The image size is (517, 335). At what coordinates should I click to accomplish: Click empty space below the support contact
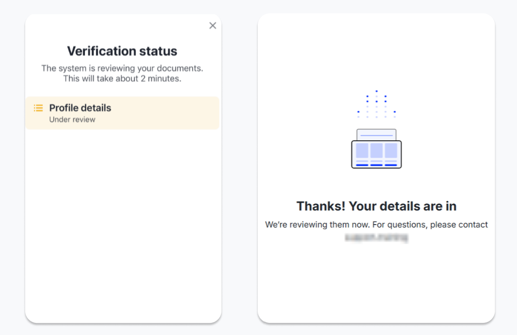[x=376, y=281]
